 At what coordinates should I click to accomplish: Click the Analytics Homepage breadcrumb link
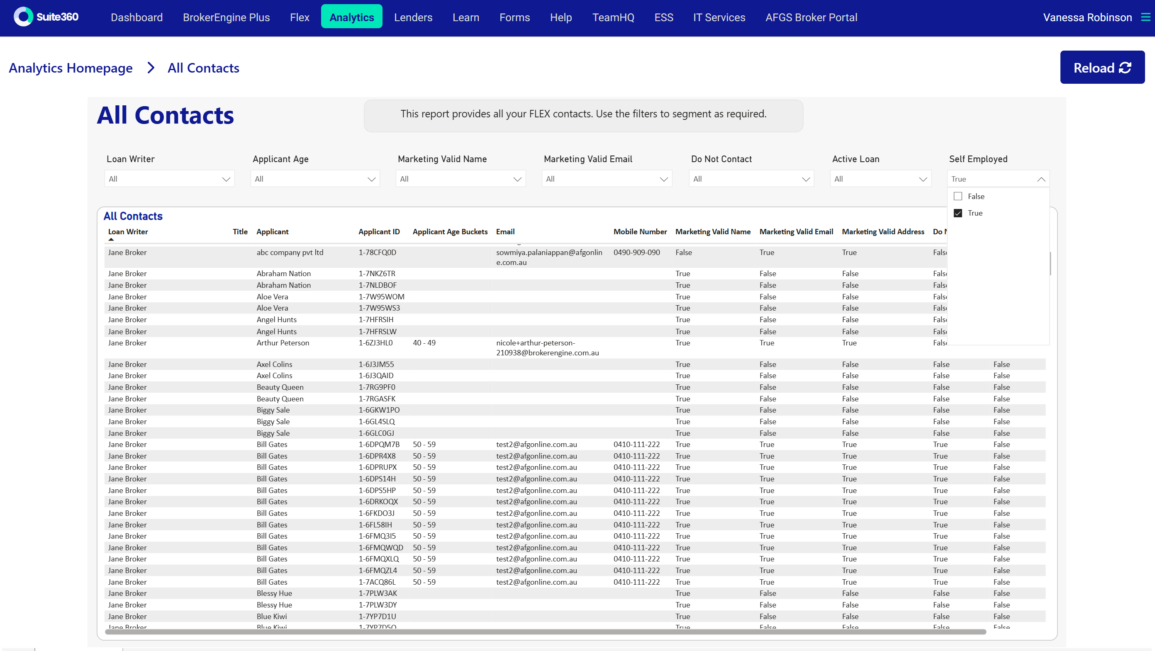coord(71,68)
